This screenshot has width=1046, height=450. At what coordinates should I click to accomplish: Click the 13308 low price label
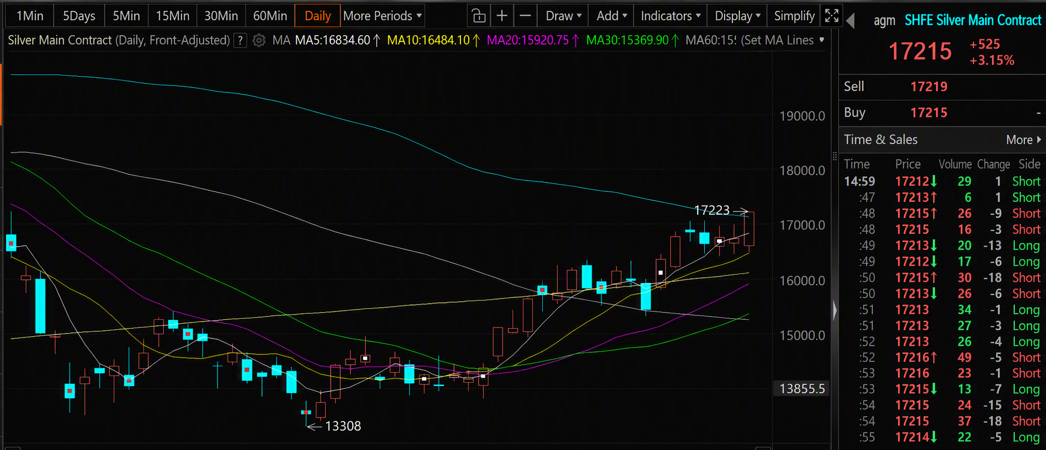(x=343, y=426)
